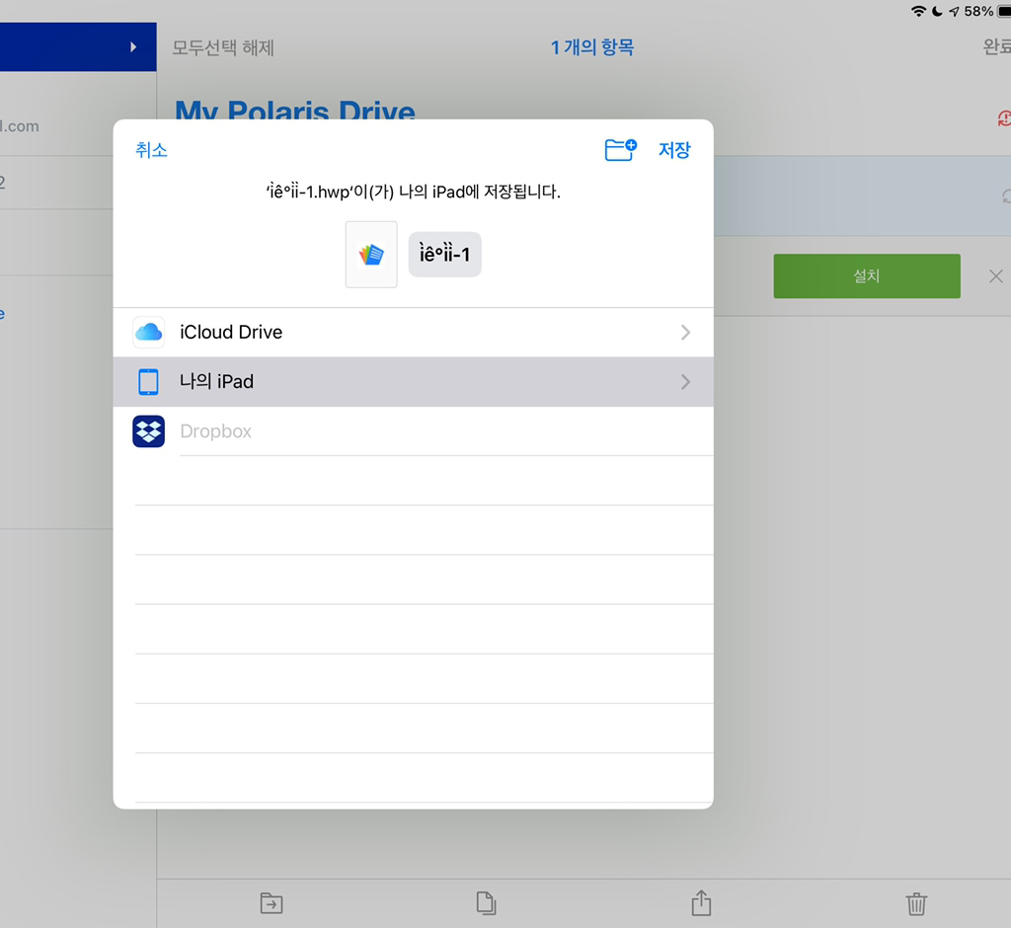Click the location services arrow icon
1011x928 pixels.
pos(955,12)
